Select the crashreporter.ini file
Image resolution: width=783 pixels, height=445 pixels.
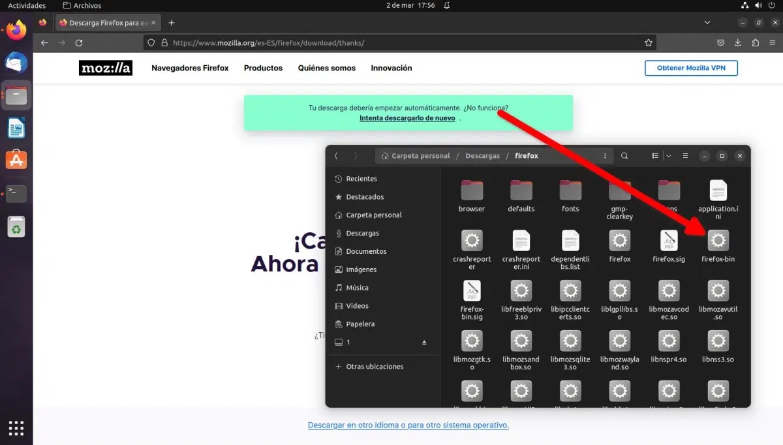[x=521, y=251]
